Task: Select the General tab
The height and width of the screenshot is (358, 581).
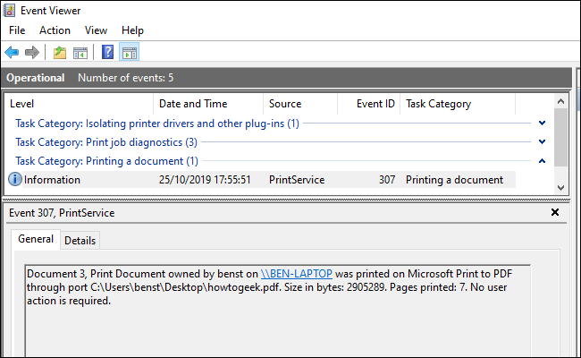Action: click(36, 239)
